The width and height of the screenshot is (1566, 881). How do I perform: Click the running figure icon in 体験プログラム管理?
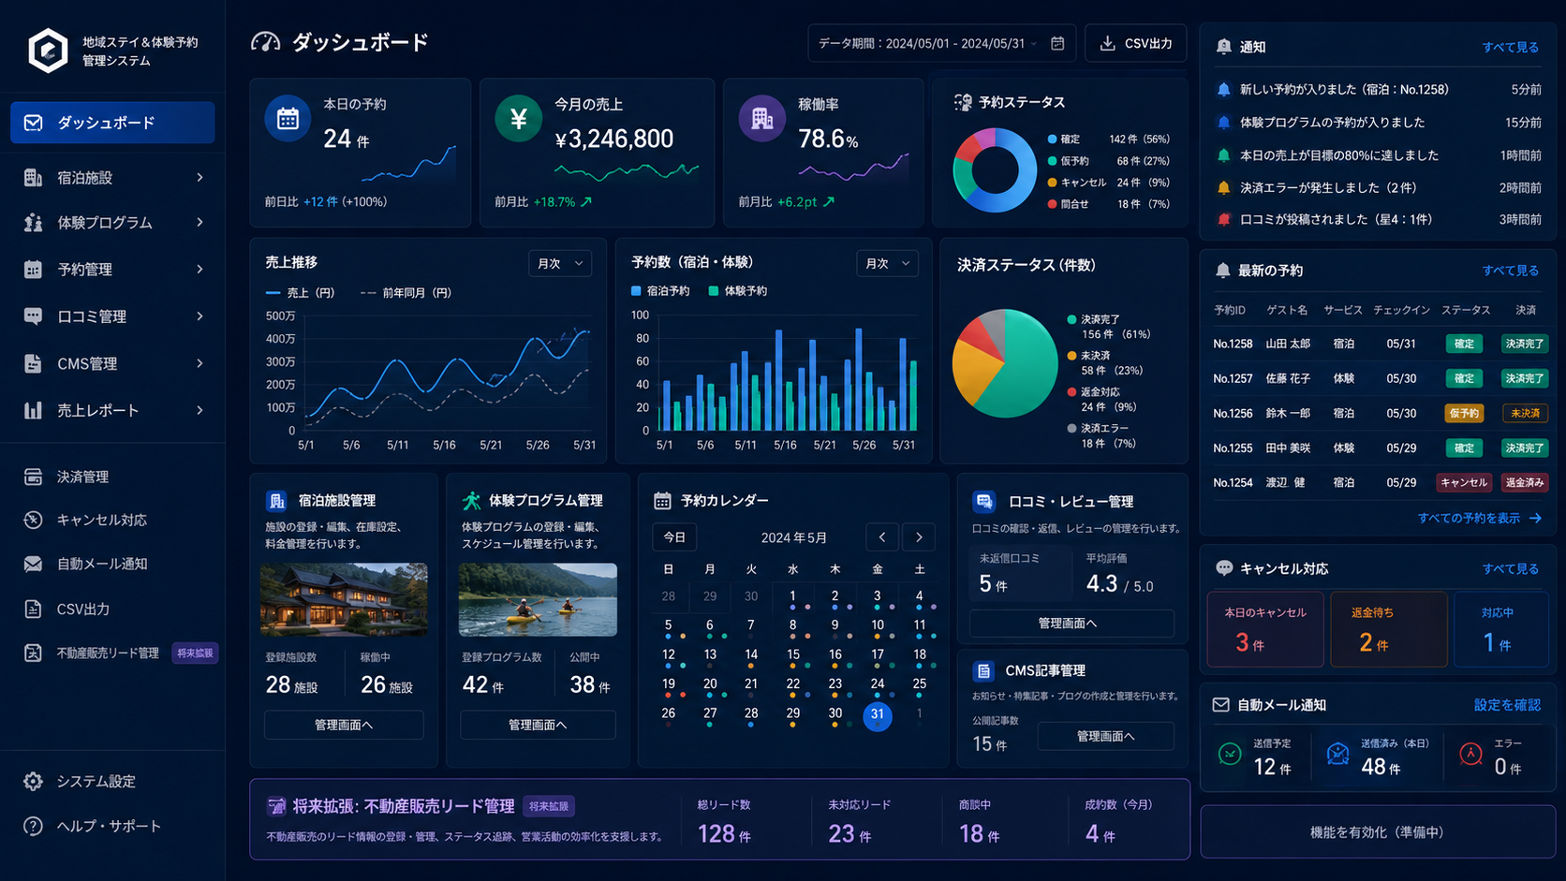471,501
